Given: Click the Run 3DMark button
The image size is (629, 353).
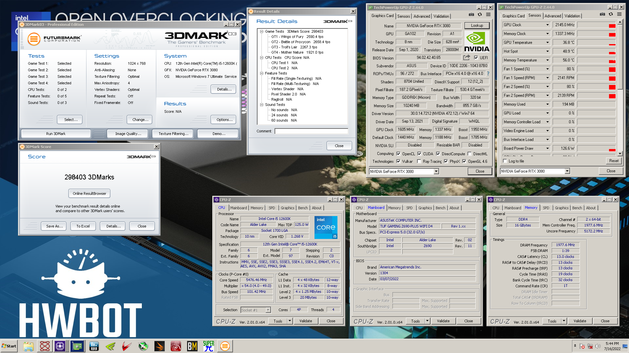Looking at the screenshot, I should (x=56, y=134).
